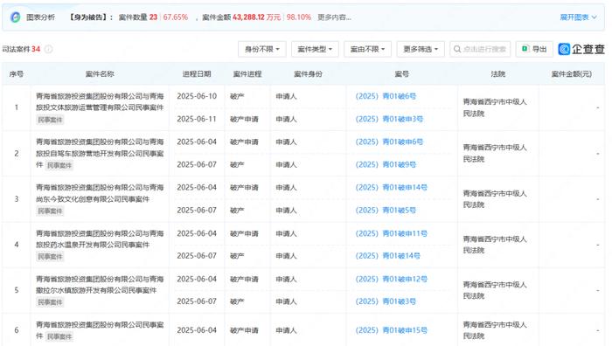Click date 2025-06-11 in row 1
This screenshot has height=346, width=612.
tap(197, 119)
